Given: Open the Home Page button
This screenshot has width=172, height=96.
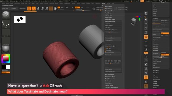Looking at the screenshot, I should pos(5,9).
